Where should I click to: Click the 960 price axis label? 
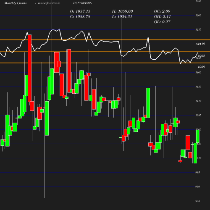(x=197, y=186)
